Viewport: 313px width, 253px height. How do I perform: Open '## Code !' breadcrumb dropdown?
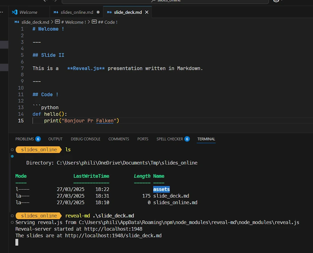(x=107, y=22)
